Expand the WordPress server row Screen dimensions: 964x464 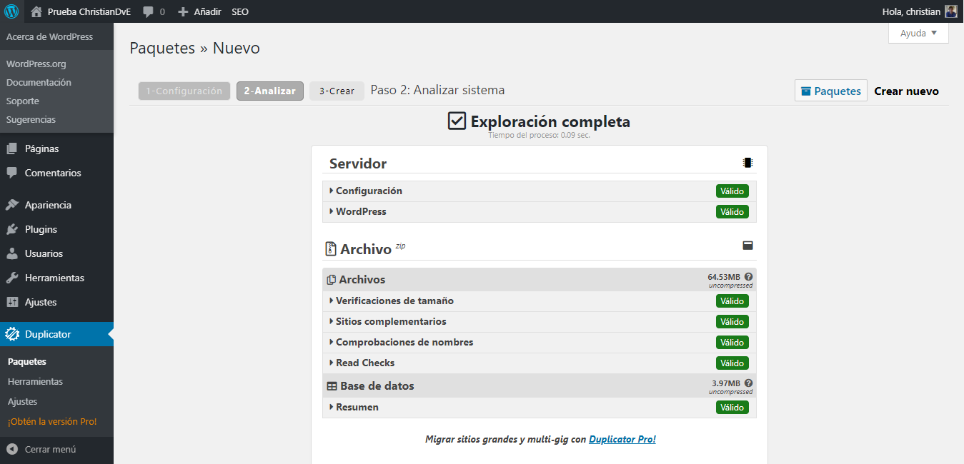tap(540, 212)
